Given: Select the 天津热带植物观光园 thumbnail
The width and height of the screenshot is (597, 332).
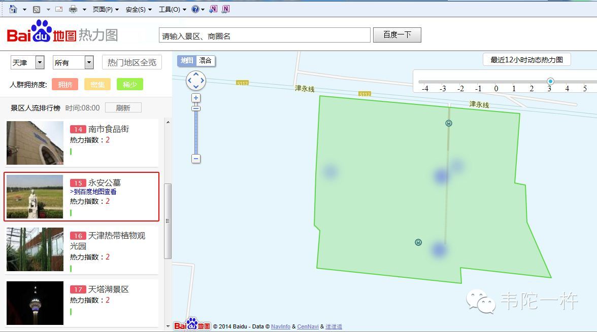Looking at the screenshot, I should pyautogui.click(x=35, y=249).
